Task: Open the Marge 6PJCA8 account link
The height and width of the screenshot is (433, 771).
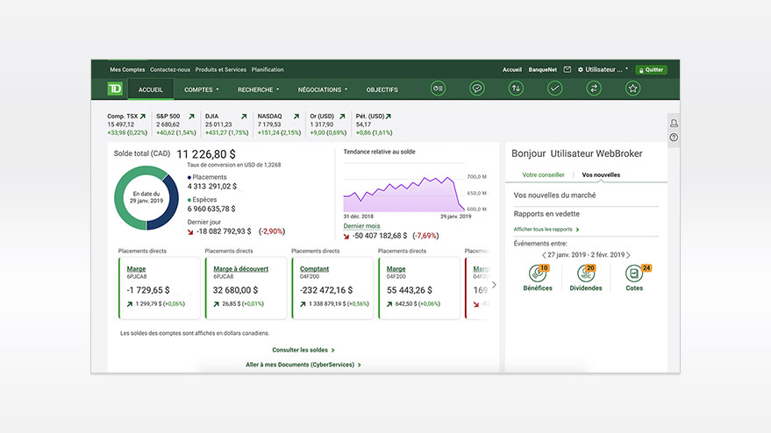Action: (x=136, y=269)
